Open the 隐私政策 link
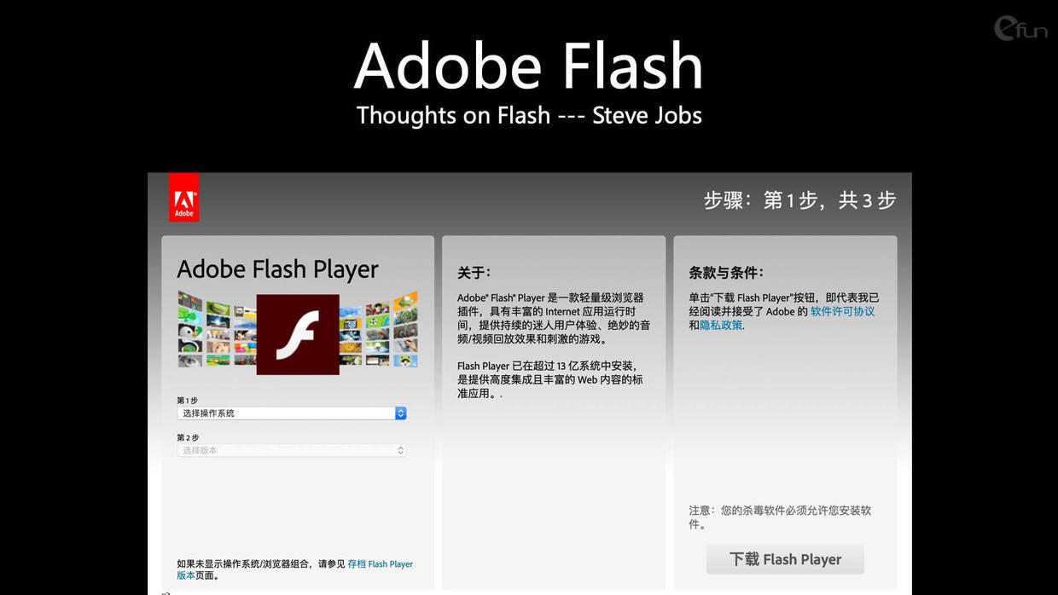 (x=721, y=325)
